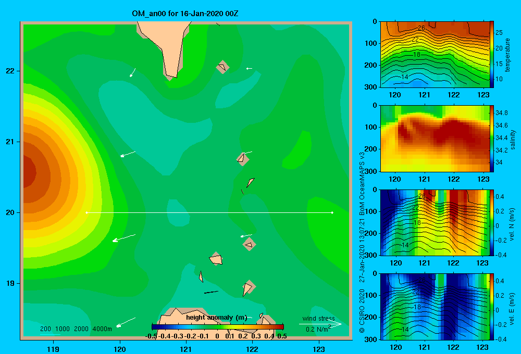Click the "0.2 N/m²" scale value
This screenshot has height=354, width=521.
pos(318,329)
